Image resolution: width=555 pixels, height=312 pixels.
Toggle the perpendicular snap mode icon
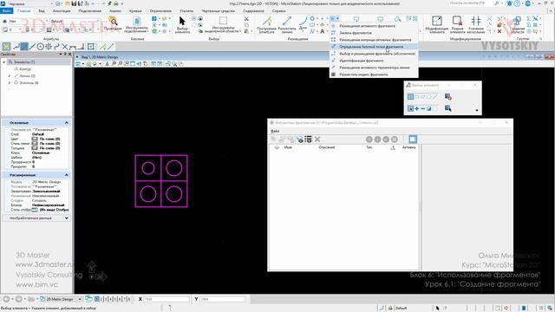(82, 46)
